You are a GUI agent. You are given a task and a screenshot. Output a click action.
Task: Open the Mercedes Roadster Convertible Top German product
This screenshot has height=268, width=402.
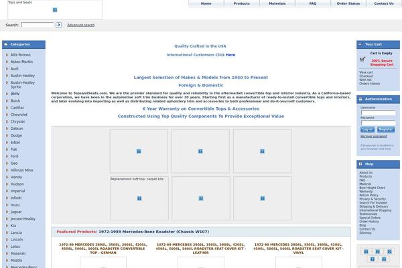(x=103, y=249)
